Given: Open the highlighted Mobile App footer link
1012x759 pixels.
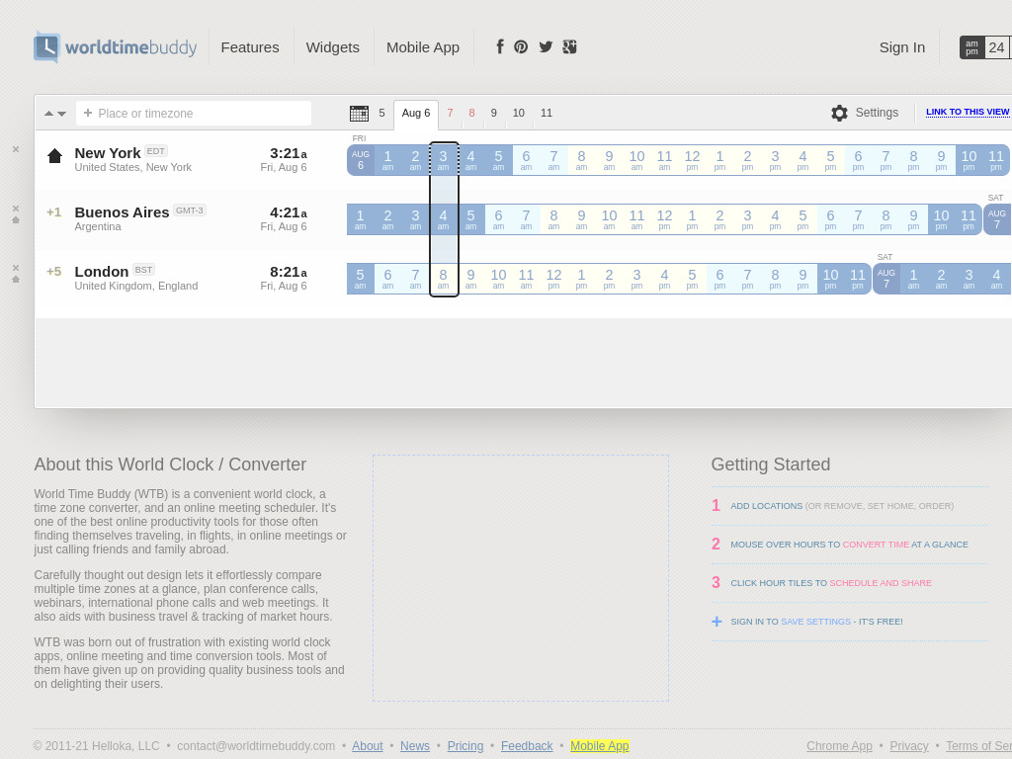Looking at the screenshot, I should click(600, 746).
